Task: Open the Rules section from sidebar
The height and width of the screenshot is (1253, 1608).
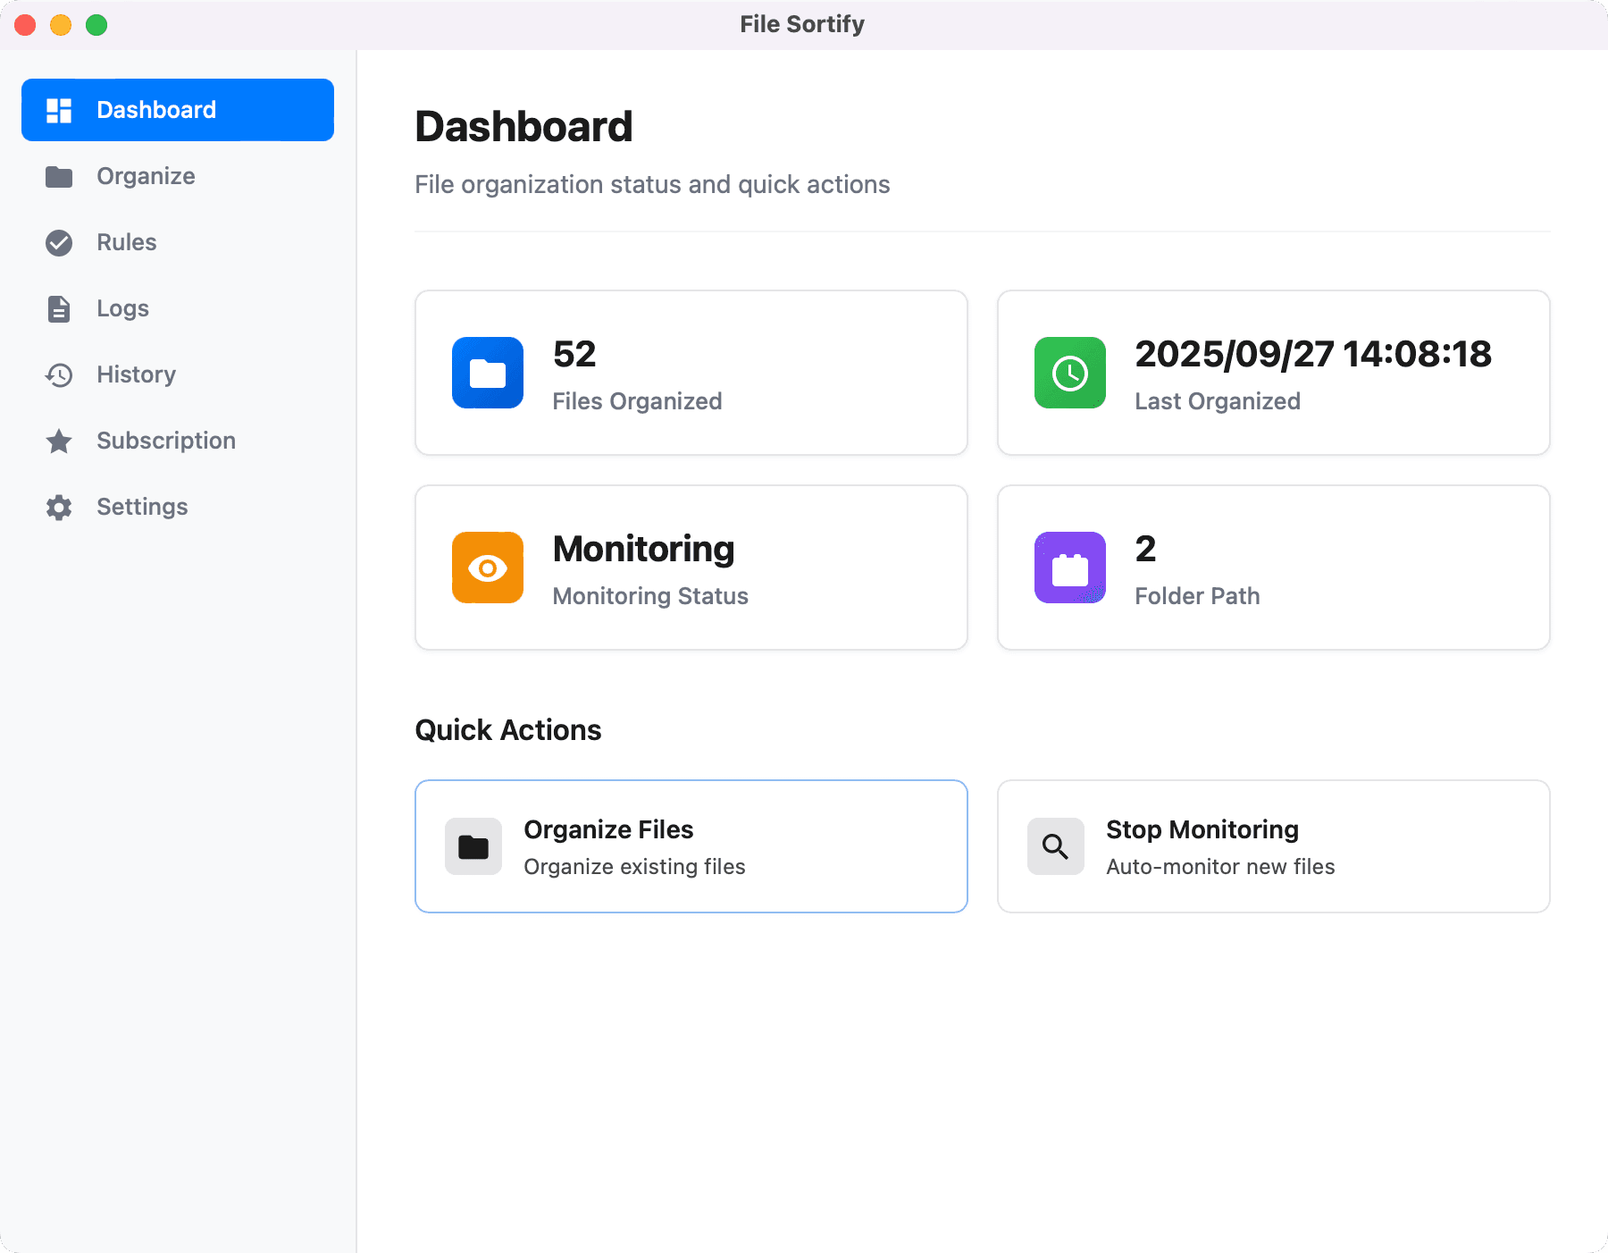Action: pos(125,242)
